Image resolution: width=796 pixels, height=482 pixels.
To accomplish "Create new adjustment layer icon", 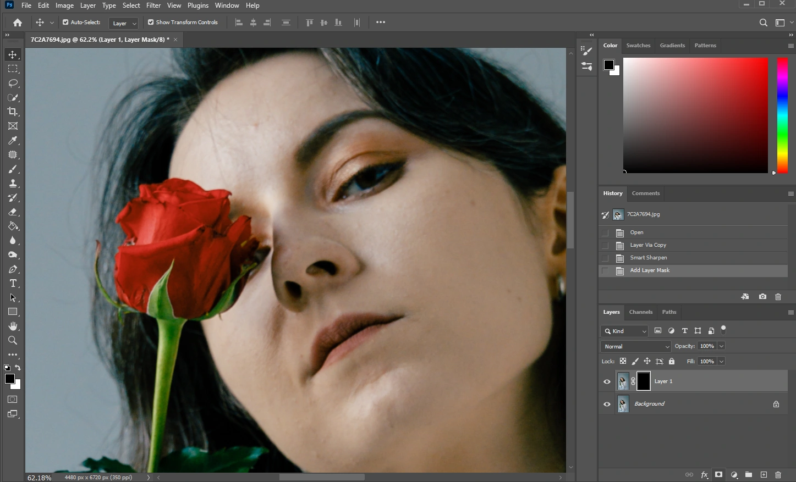I will (x=734, y=474).
